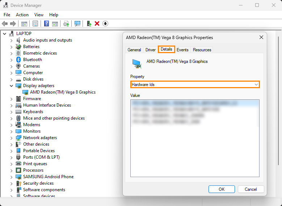
Task: Click the Biometric devices fingerprint icon
Action: pyautogui.click(x=18, y=53)
